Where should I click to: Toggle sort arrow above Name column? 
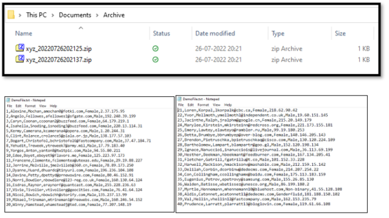(81, 28)
